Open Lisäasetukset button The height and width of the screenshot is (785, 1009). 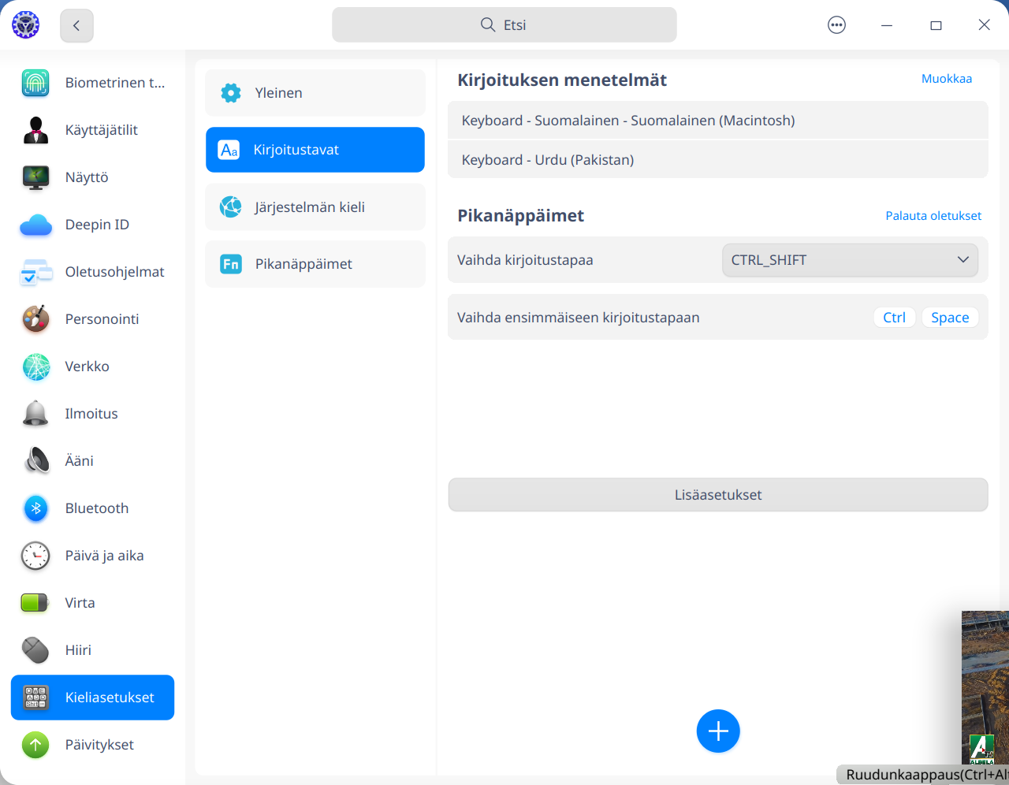pos(718,495)
